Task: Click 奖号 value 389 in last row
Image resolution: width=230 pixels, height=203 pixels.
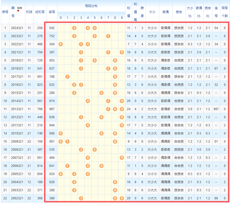Action: point(52,198)
